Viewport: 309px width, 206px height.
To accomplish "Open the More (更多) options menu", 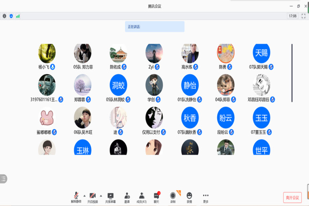I will pos(206,196).
